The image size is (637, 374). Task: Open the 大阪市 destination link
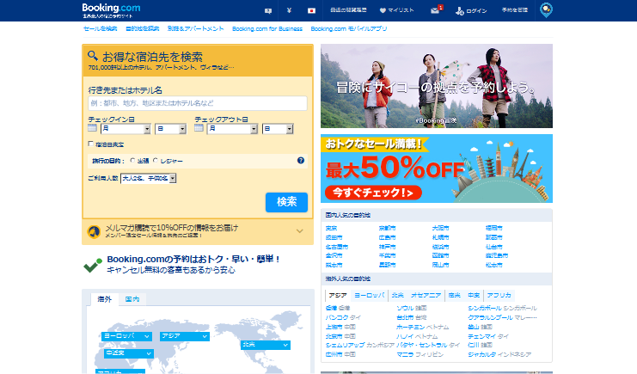tap(440, 228)
